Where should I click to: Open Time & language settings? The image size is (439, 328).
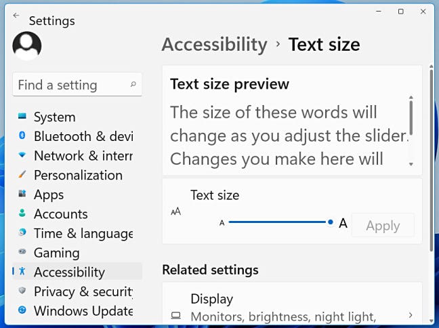(83, 233)
